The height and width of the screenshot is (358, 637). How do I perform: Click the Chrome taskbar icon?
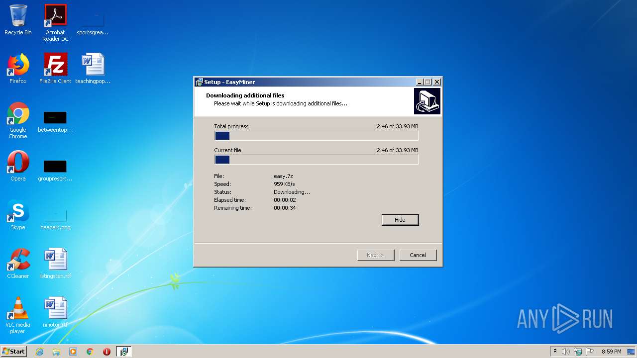(90, 352)
